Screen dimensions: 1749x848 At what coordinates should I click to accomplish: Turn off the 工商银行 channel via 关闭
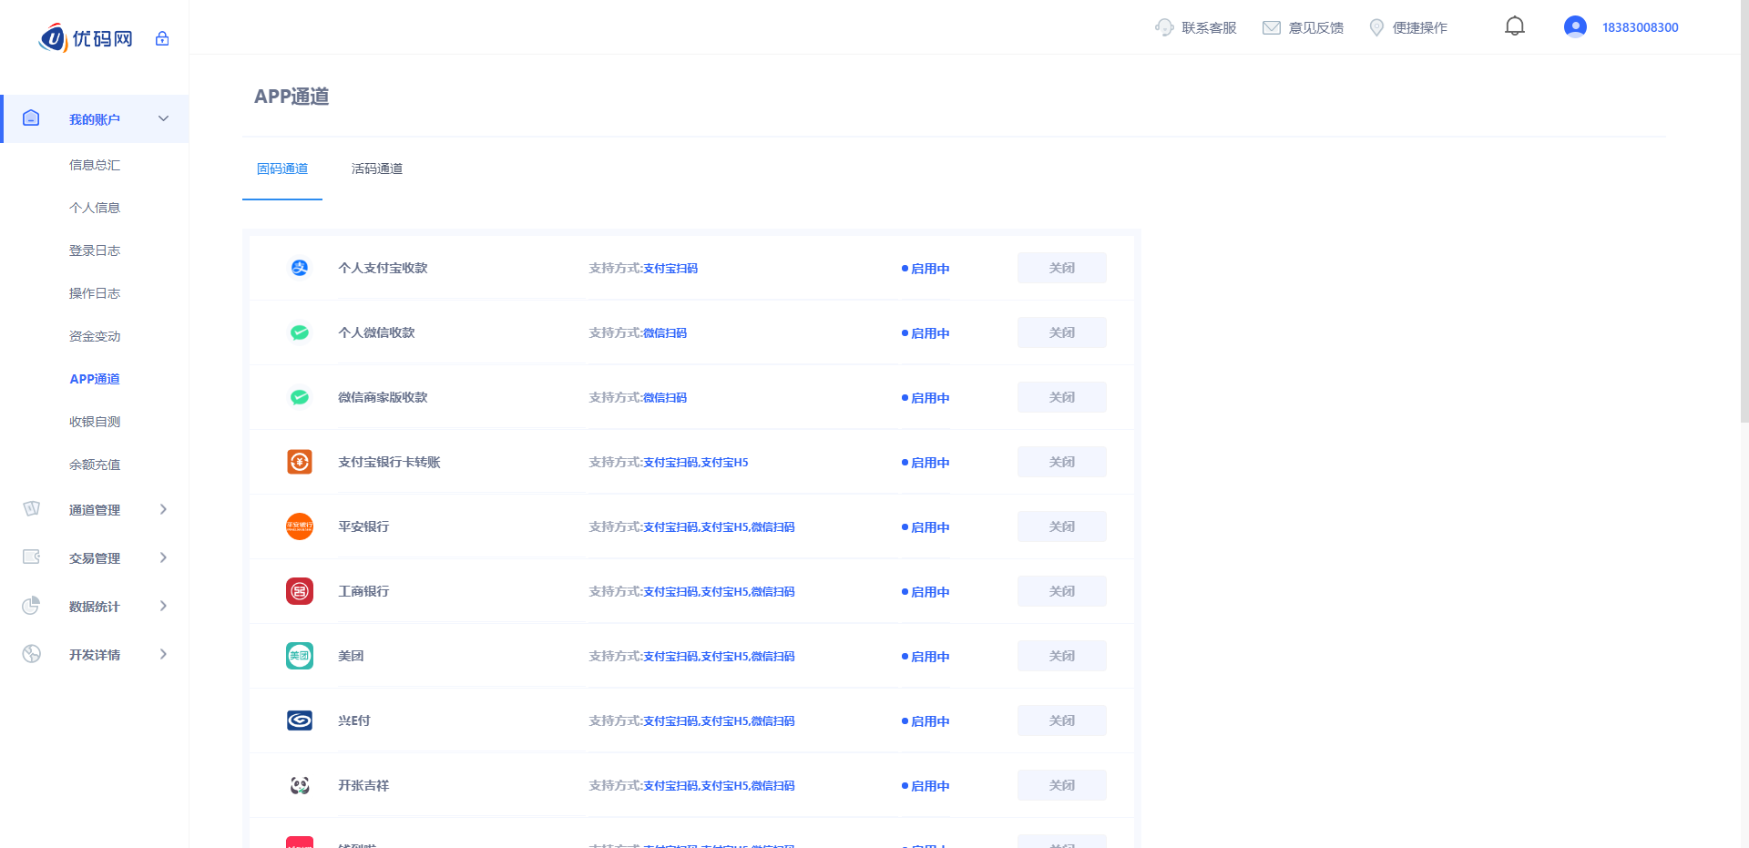(1061, 591)
